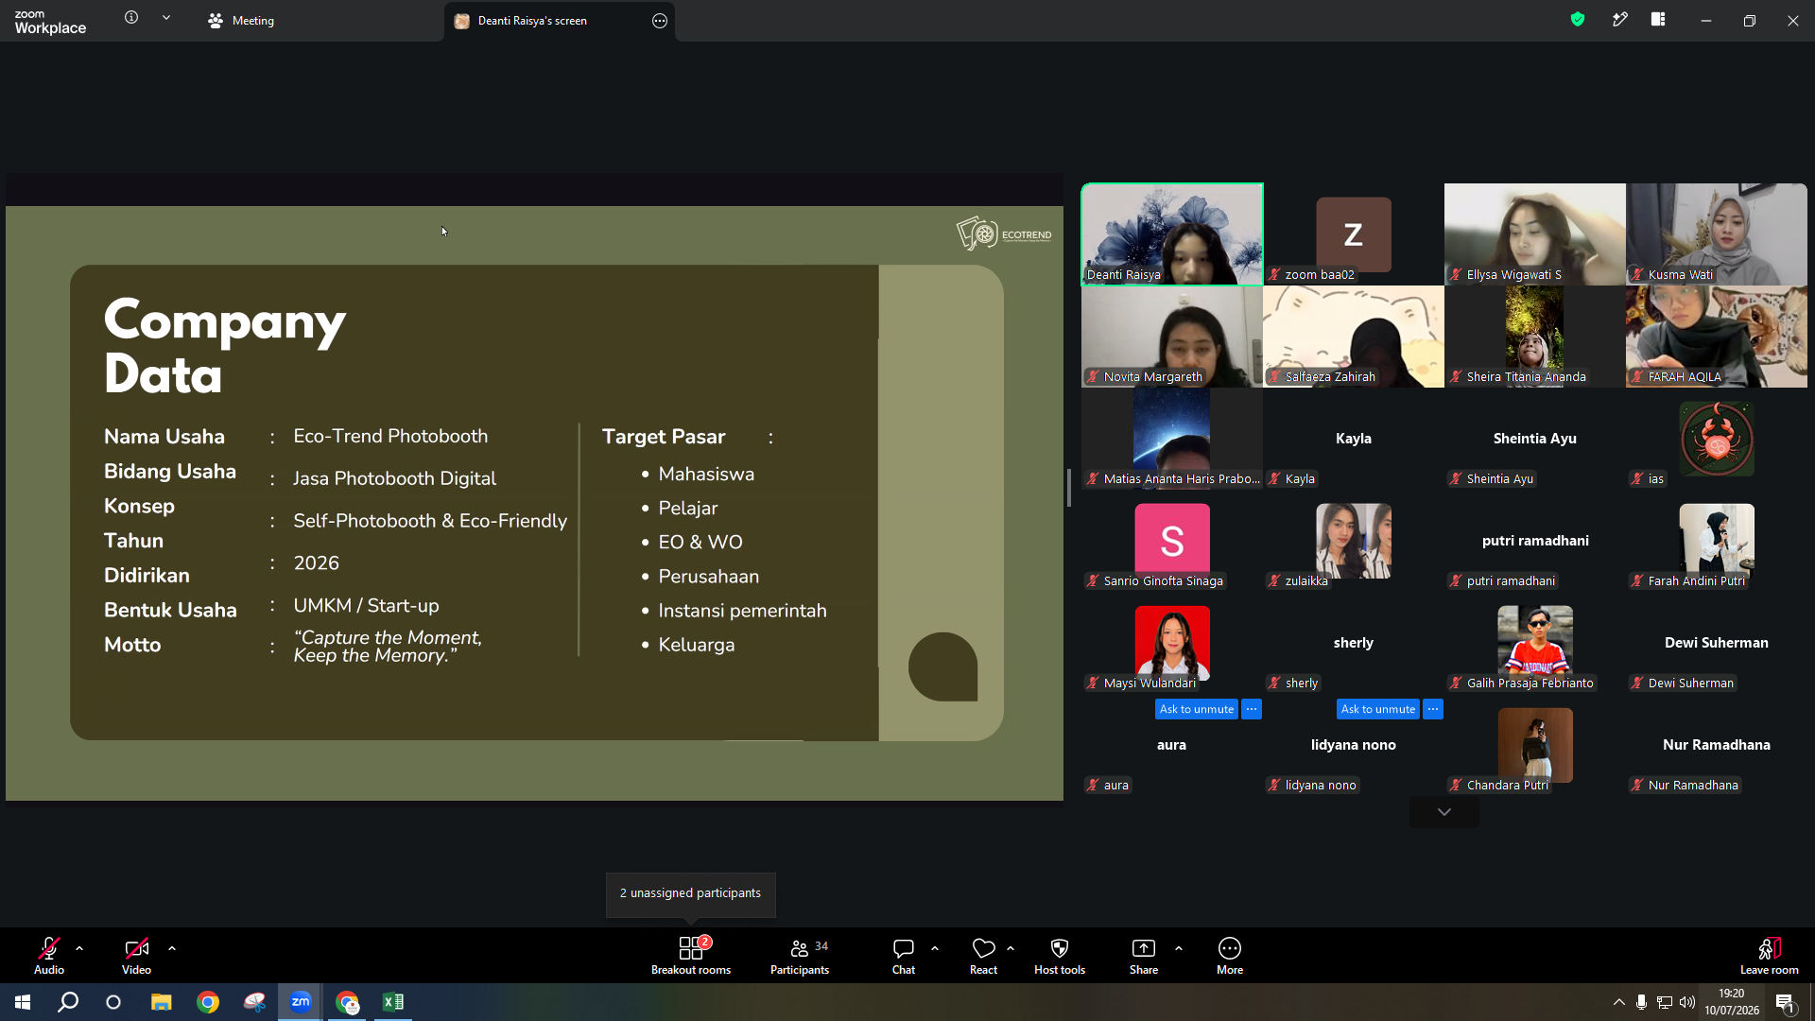This screenshot has width=1815, height=1021.
Task: Open the React emoji menu
Action: (x=983, y=955)
